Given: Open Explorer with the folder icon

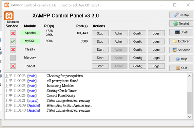Looking at the screenshot, I should [181, 41].
